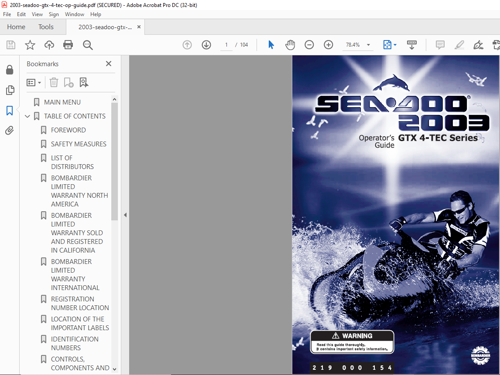500x375 pixels.
Task: Jump to REGISTRATION NUMBER LOCATION bookmark
Action: pos(80,304)
